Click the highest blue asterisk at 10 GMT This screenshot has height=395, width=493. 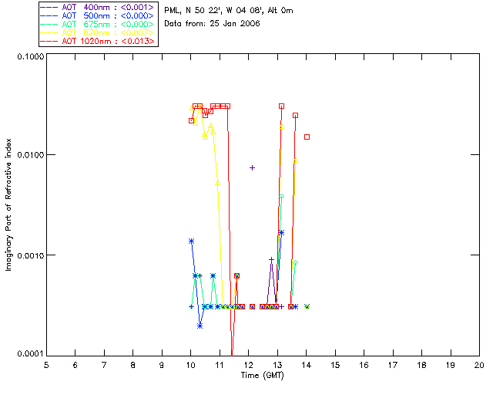click(191, 241)
